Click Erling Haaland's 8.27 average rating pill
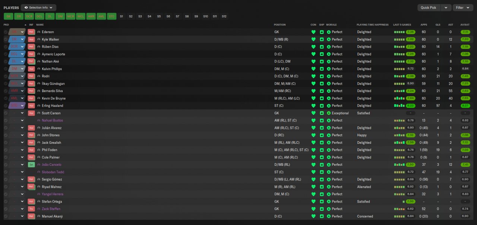This screenshot has width=477, height=225. pos(465,106)
